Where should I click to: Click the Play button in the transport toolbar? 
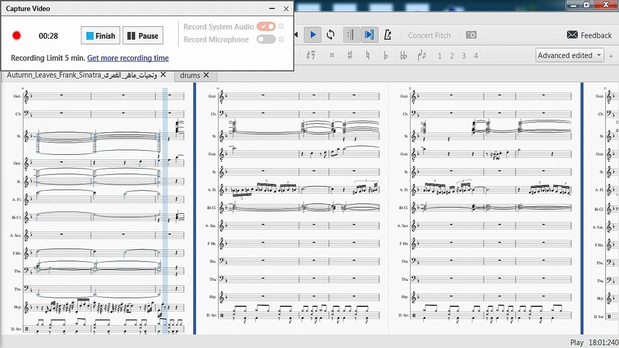coord(313,35)
